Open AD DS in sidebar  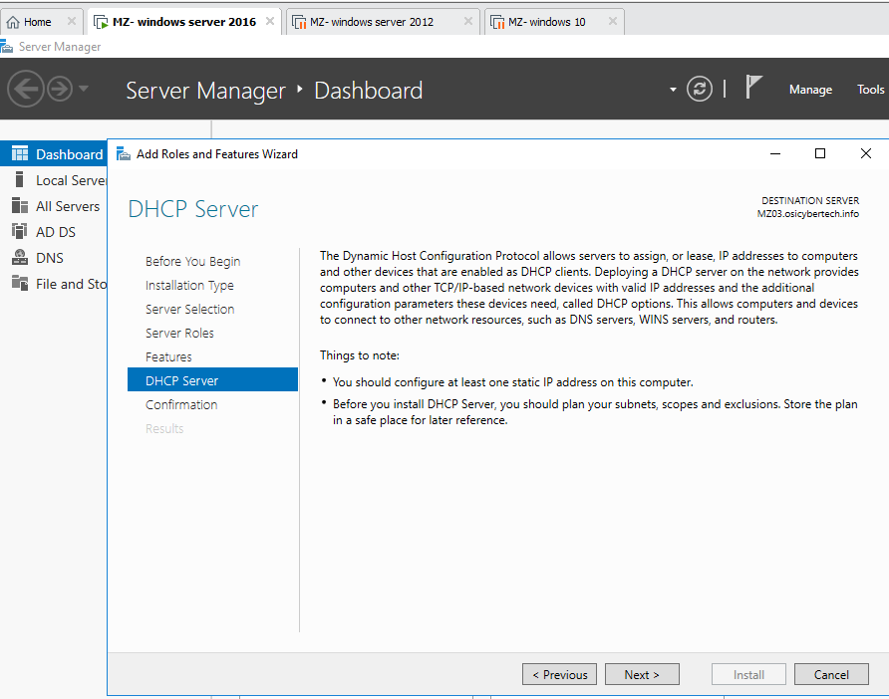(x=54, y=232)
